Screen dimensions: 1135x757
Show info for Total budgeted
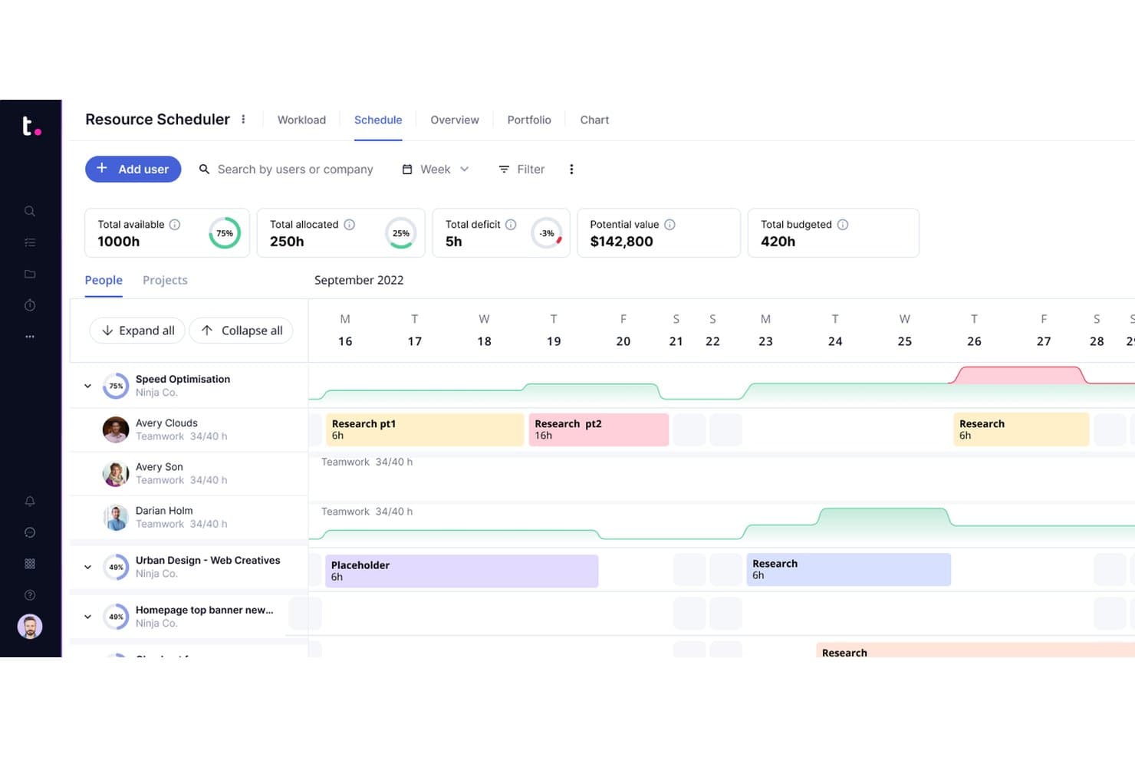[843, 225]
